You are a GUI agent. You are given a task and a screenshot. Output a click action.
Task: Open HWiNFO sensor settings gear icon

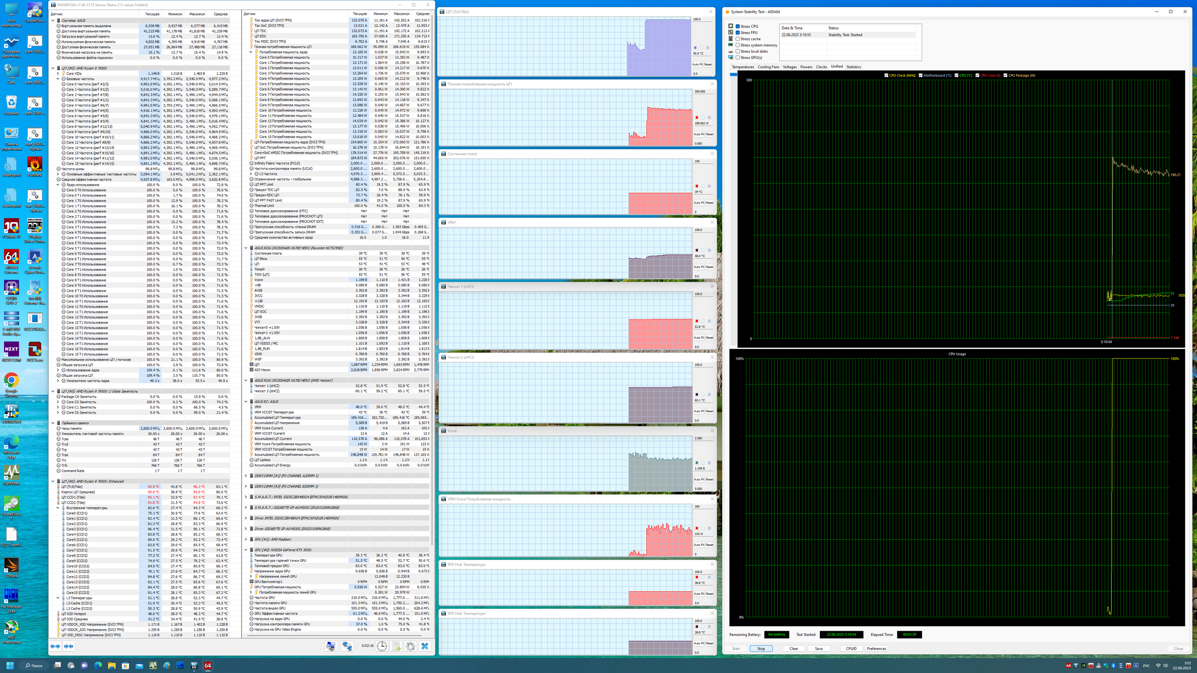pyautogui.click(x=410, y=646)
